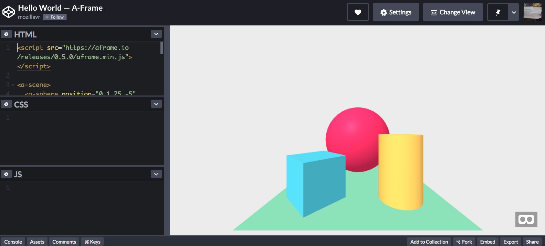Expand the JS panel dropdown chevron
545x246 pixels.
click(156, 174)
